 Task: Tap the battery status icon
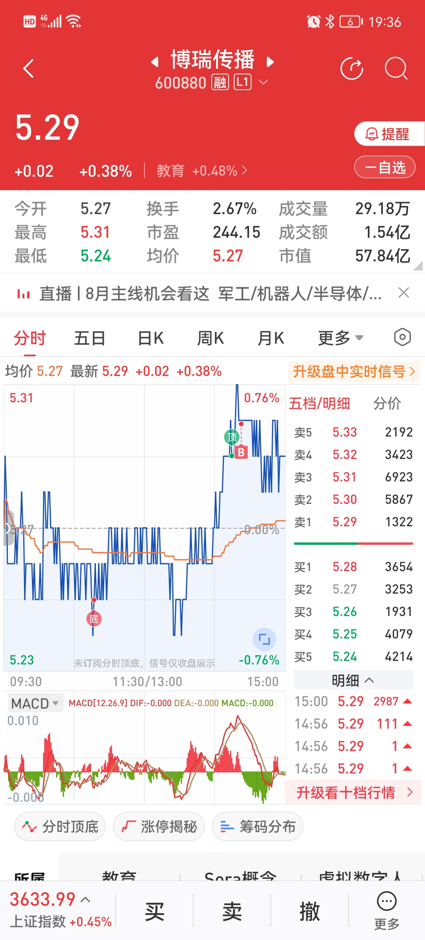point(351,21)
